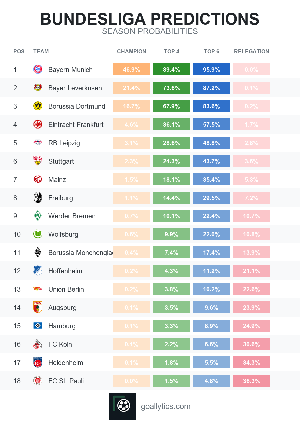Select the Heidenheim team row label

coord(66,362)
